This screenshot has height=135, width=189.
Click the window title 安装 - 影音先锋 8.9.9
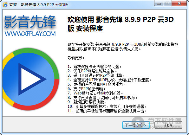pos(39,5)
